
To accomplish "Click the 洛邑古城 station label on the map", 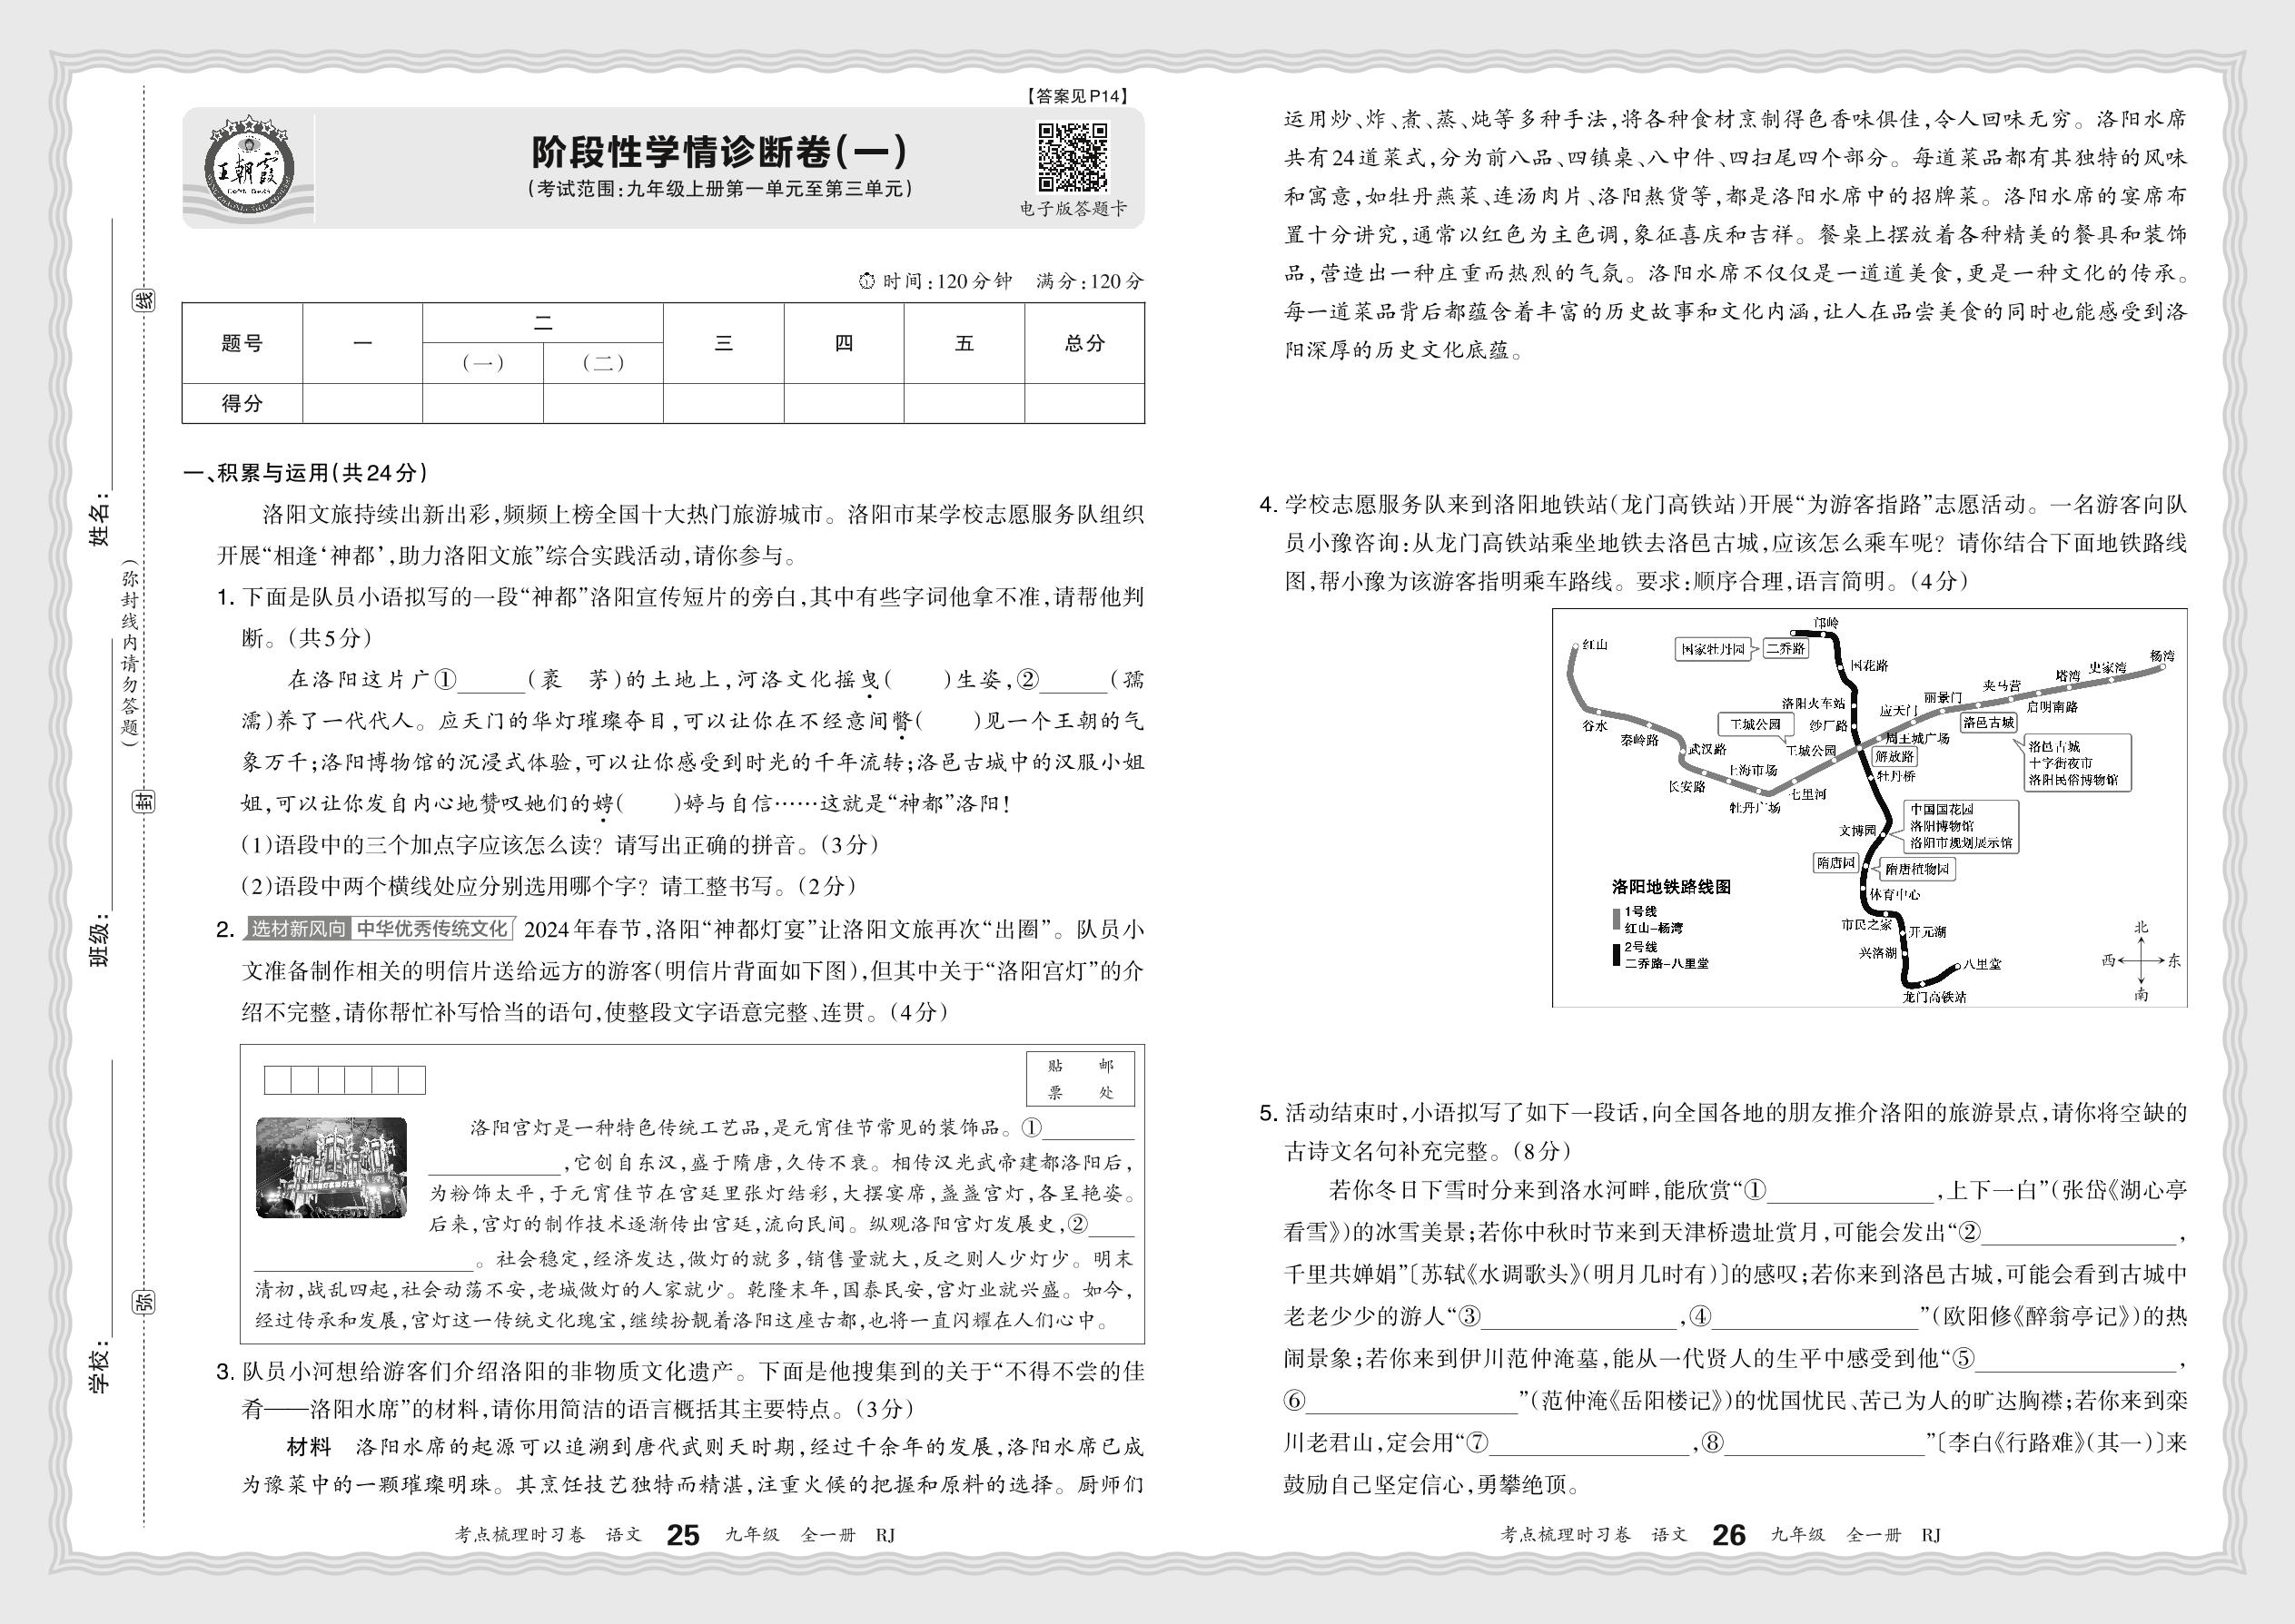I will click(1988, 722).
